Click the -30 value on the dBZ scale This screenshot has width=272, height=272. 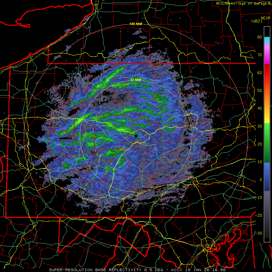258,233
